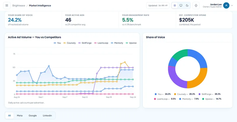Click the Share of Voice card title

click(155, 37)
